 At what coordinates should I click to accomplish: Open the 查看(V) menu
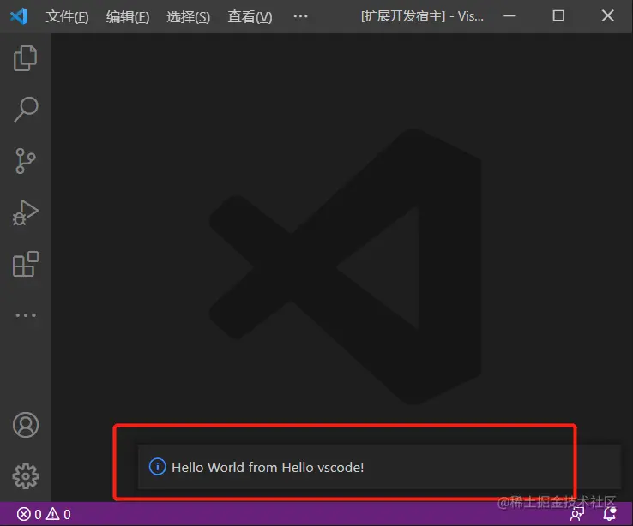pyautogui.click(x=250, y=16)
